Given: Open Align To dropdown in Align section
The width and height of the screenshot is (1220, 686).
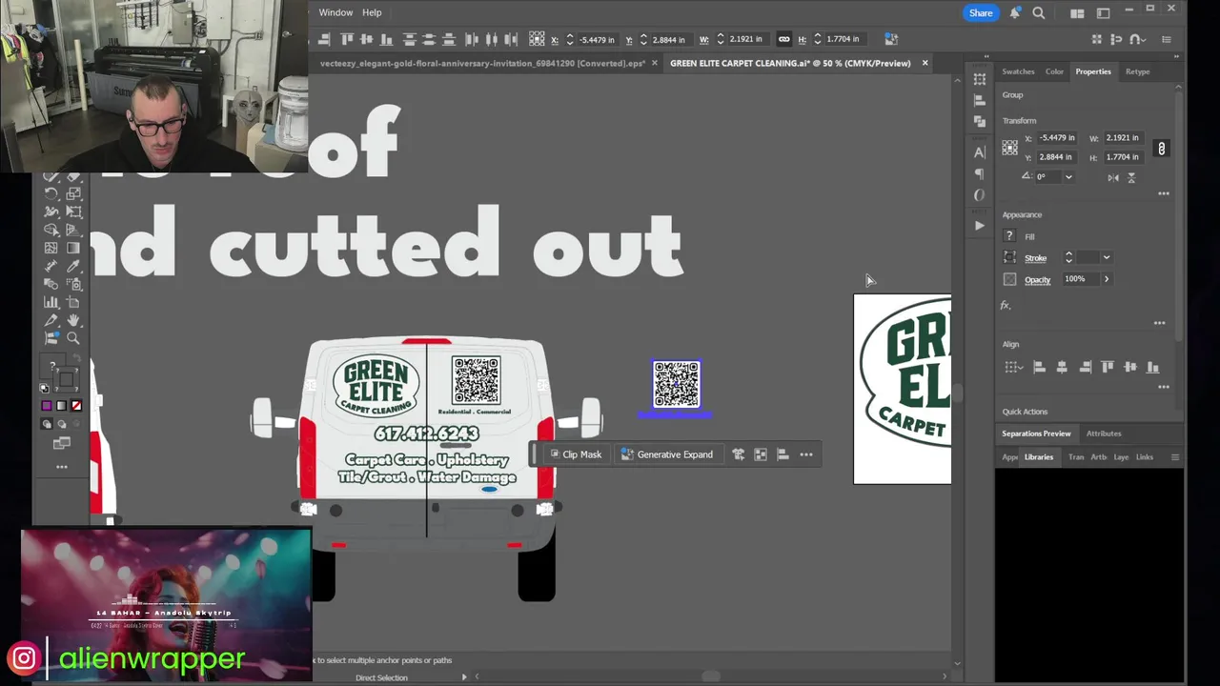Looking at the screenshot, I should 1012,367.
